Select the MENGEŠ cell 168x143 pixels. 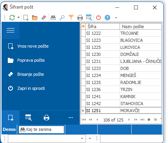pyautogui.click(x=141, y=75)
